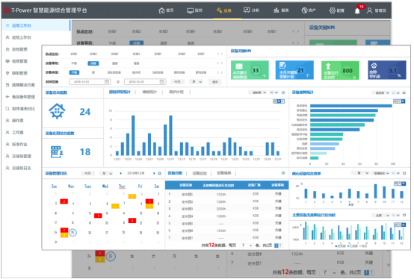Click right arrow on the site area filter row

(x=222, y=54)
